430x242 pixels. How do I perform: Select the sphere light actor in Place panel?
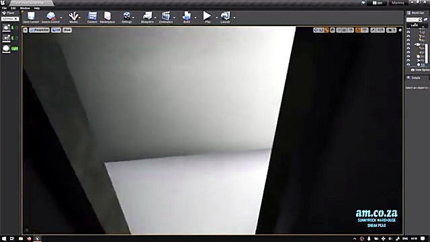[6, 48]
